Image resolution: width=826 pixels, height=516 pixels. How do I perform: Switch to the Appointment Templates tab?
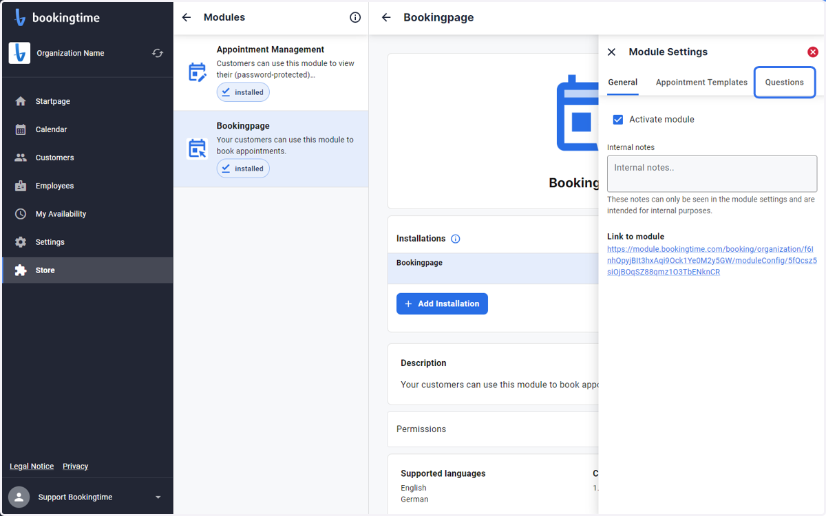[701, 82]
